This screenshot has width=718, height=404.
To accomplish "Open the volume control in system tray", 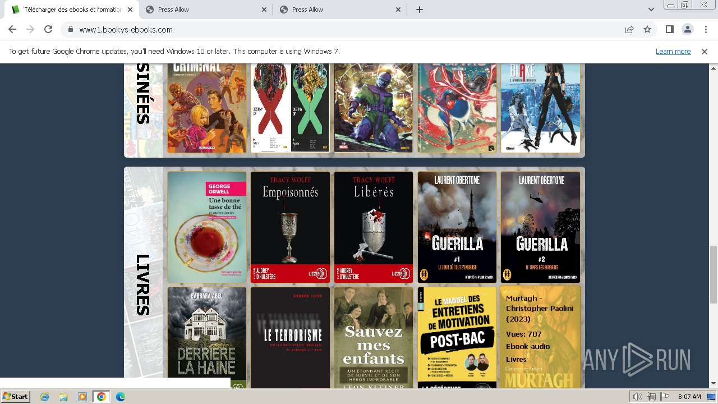I will (637, 397).
